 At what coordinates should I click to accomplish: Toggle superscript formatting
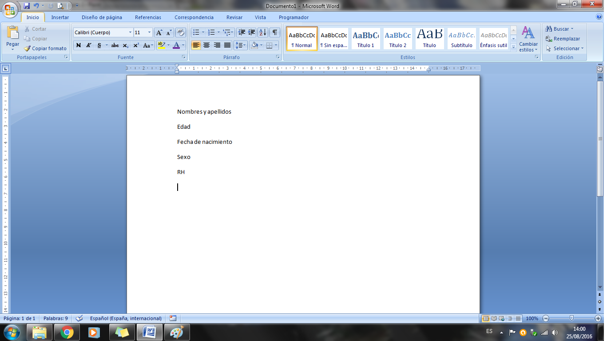coord(136,45)
